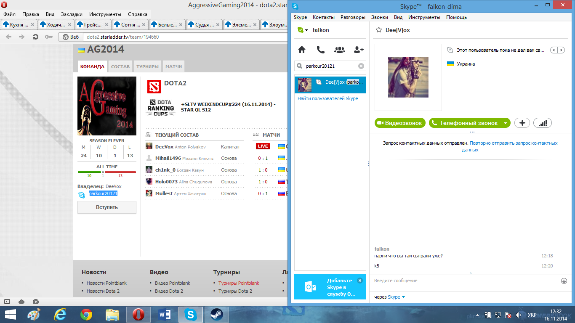The image size is (575, 323).
Task: Open the Разговоры menu in Skype
Action: click(x=353, y=17)
